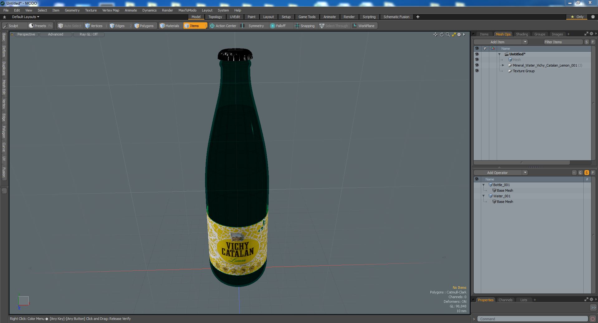598x323 pixels.
Task: Expand the Properties panel with the double-arrow
Action: [593, 307]
